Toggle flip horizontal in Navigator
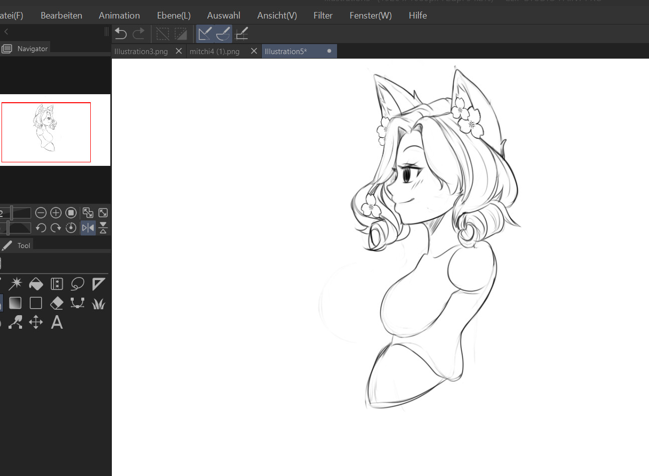 coord(88,228)
